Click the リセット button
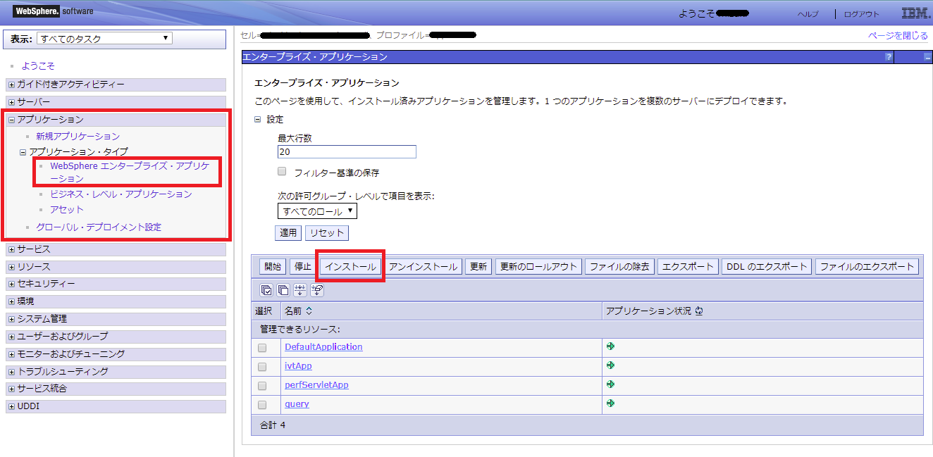 pos(327,232)
